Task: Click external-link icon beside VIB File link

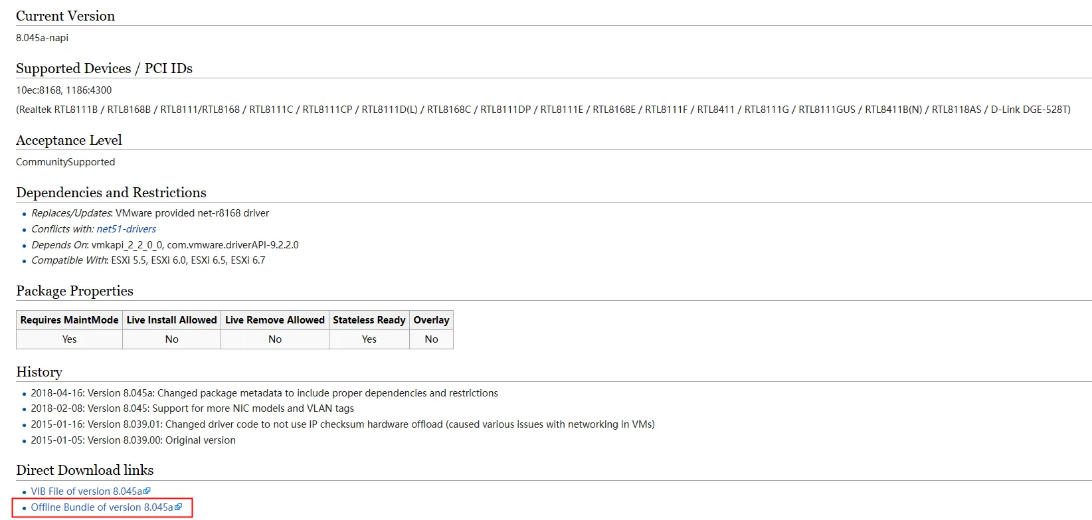Action: point(147,491)
